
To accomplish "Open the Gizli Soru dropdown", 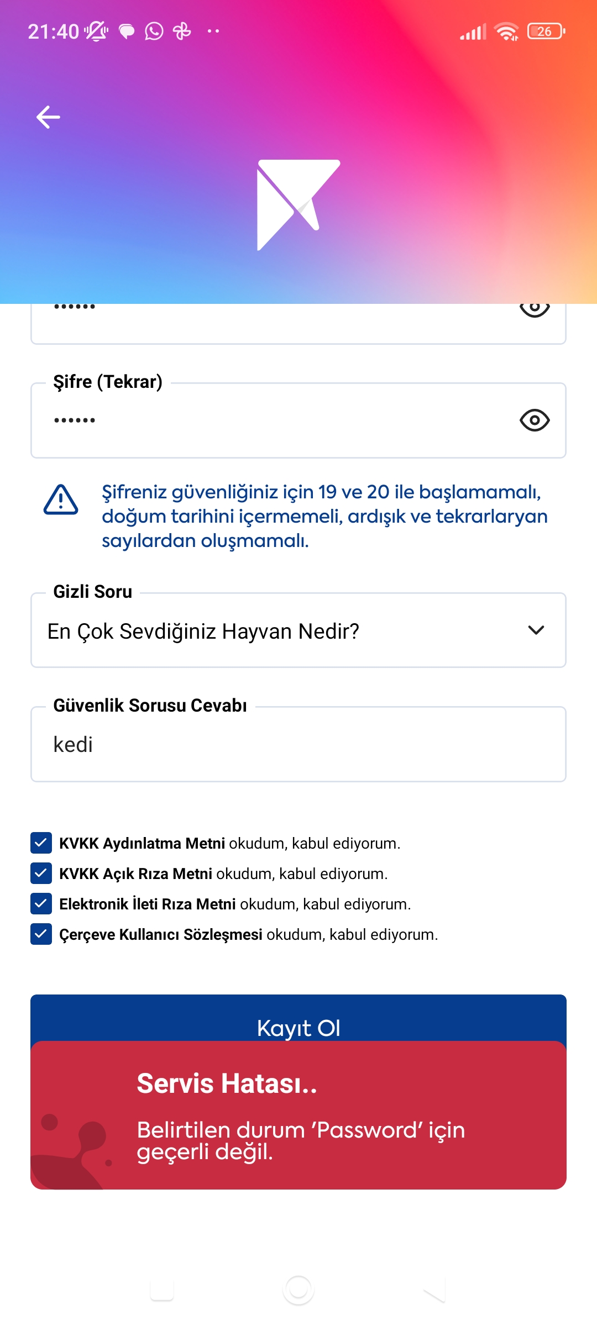I will click(298, 630).
